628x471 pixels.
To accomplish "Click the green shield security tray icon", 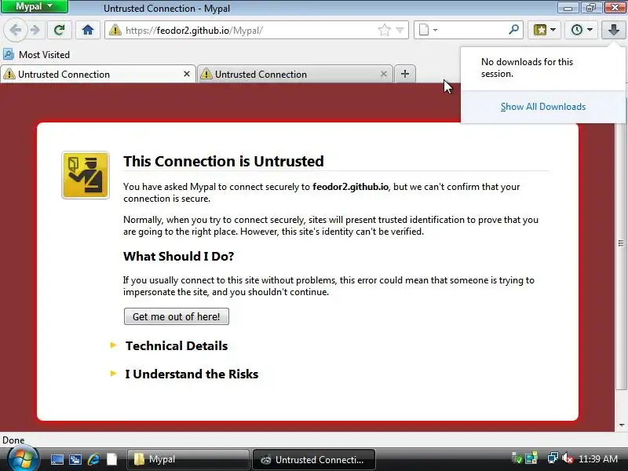I will pos(517,458).
